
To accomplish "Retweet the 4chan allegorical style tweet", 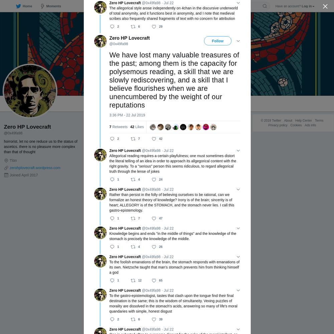I will coord(133,27).
